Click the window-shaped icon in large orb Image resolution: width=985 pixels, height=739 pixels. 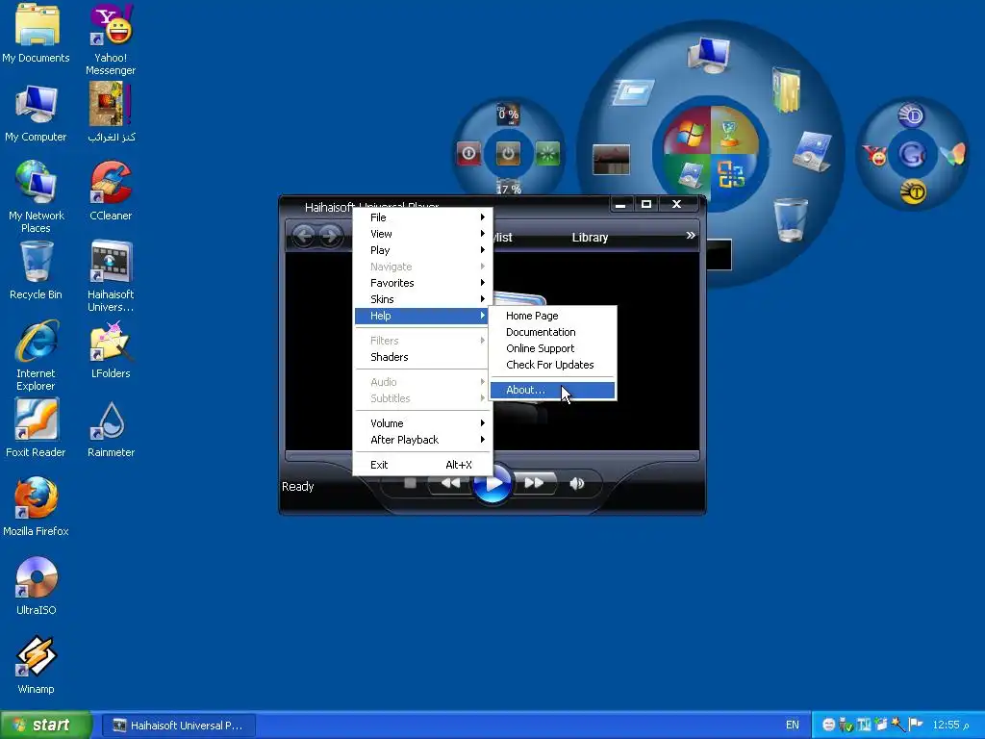(633, 93)
